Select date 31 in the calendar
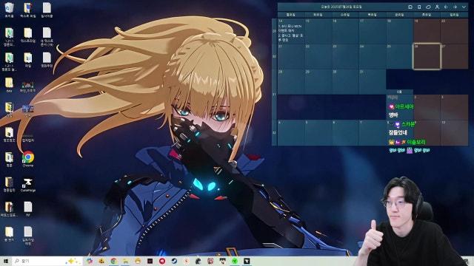 point(372,81)
